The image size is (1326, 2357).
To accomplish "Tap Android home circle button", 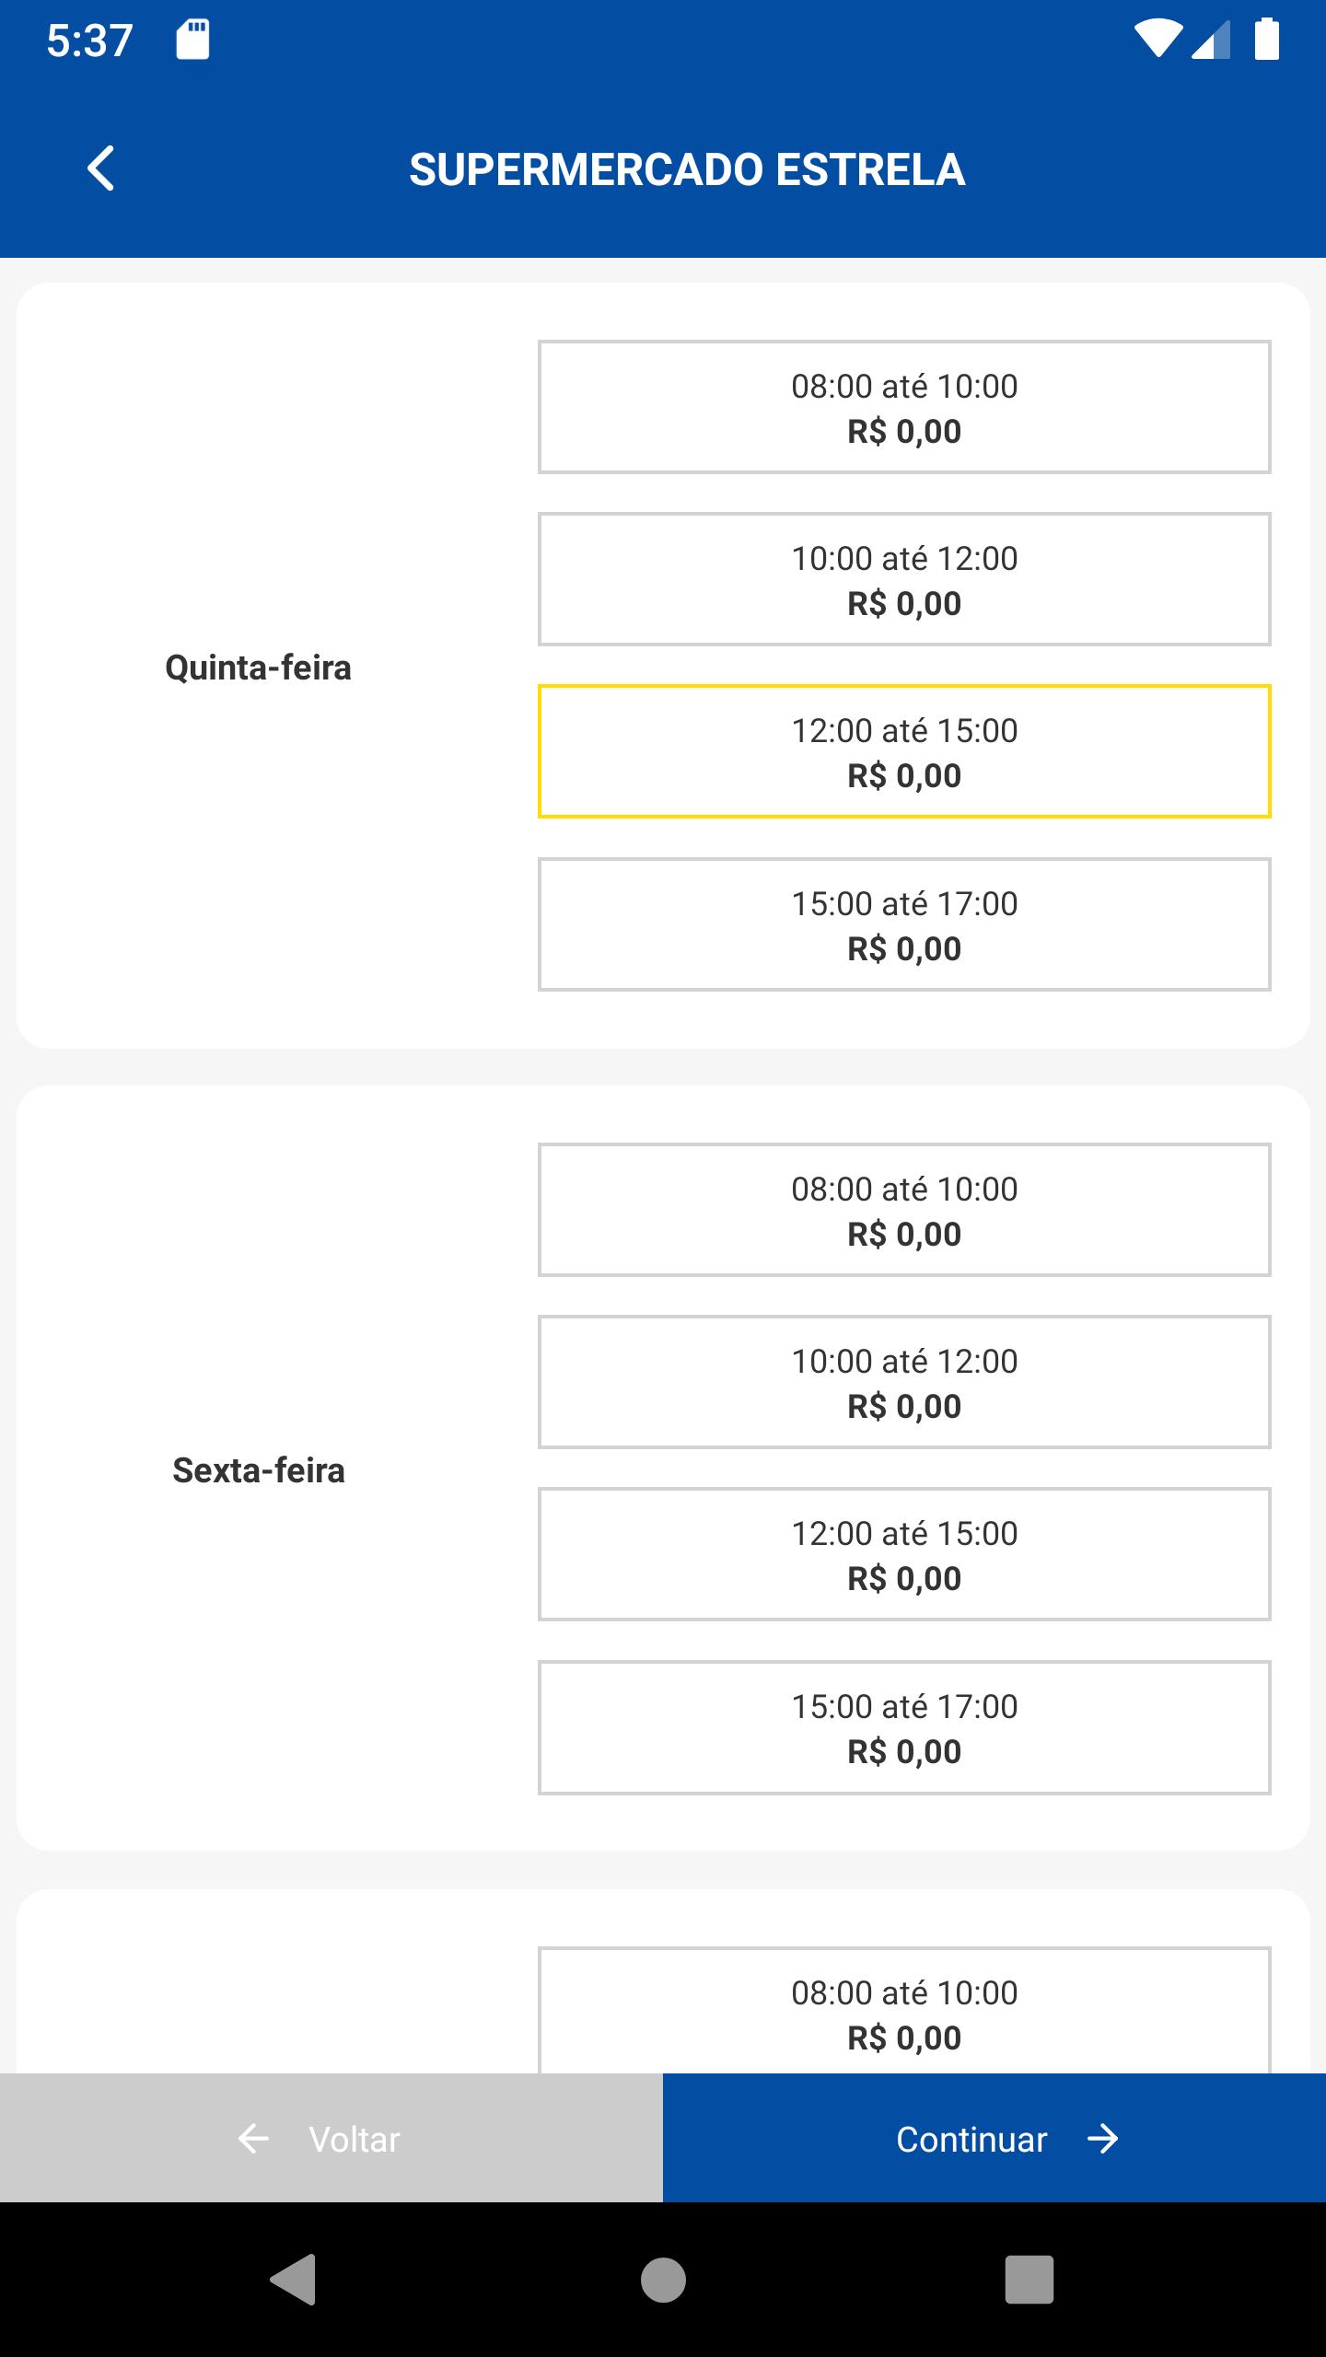I will tap(663, 2280).
